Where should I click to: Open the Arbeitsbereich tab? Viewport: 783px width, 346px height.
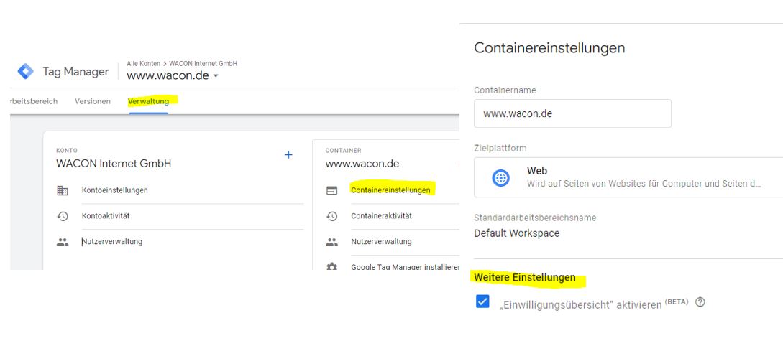[x=33, y=101]
